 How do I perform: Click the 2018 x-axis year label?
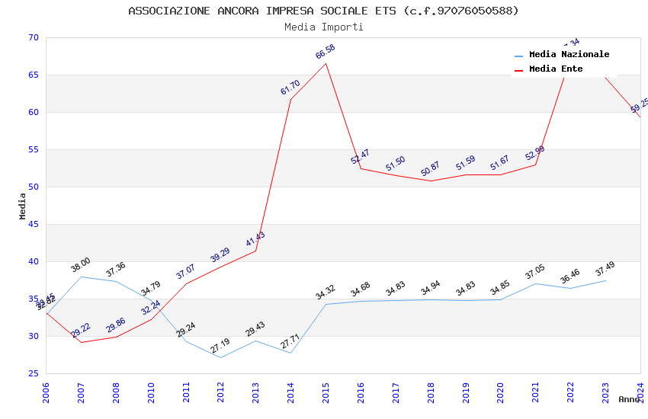tap(431, 392)
